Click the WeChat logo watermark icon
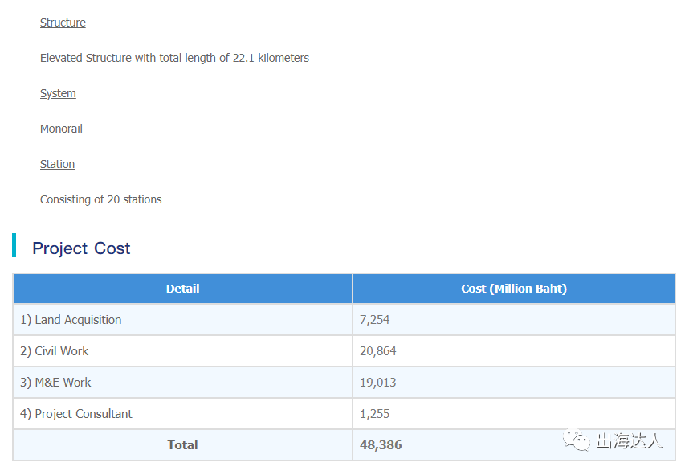This screenshot has height=471, width=685. [576, 440]
